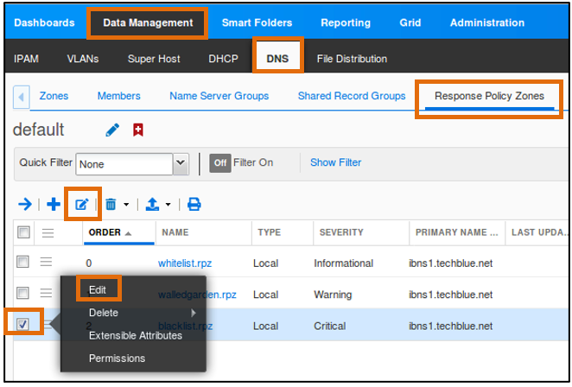Select the DNS sub-tab
572x387 pixels.
point(277,59)
